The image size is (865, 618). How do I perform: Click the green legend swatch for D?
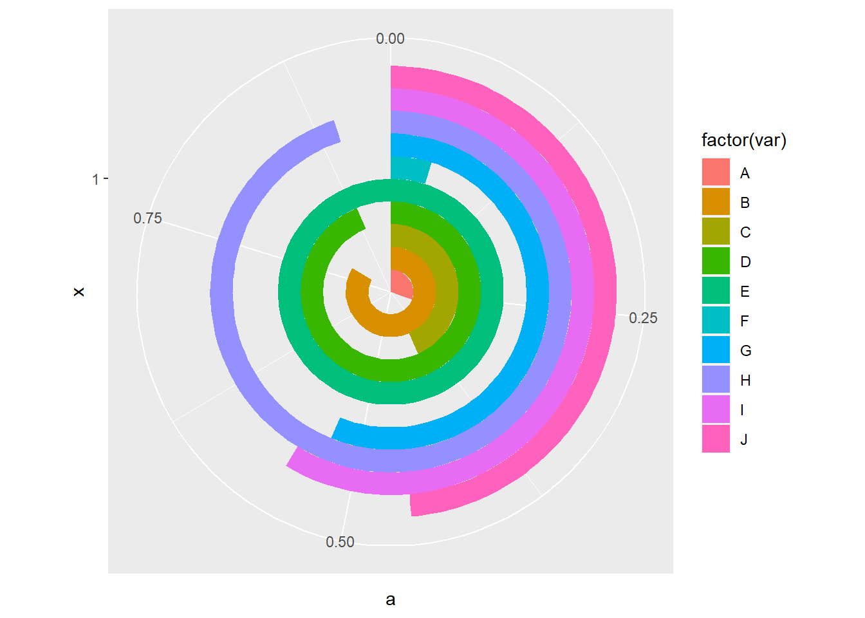click(716, 261)
